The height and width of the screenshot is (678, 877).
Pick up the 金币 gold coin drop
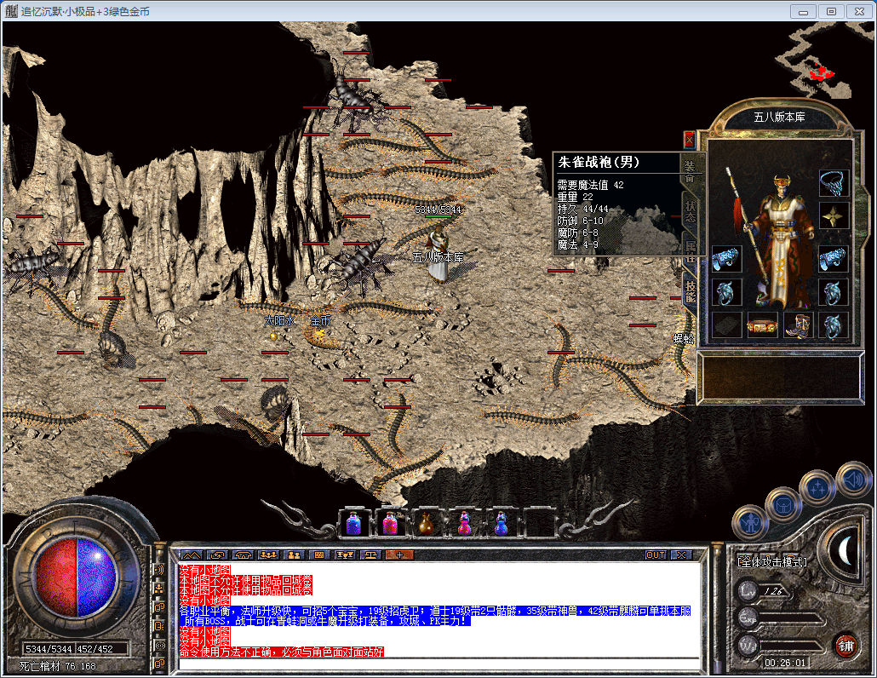click(319, 334)
